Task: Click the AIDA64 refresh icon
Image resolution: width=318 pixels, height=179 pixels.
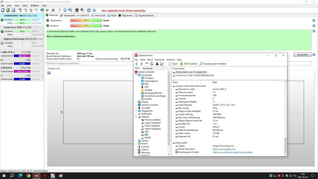Action: [152, 64]
